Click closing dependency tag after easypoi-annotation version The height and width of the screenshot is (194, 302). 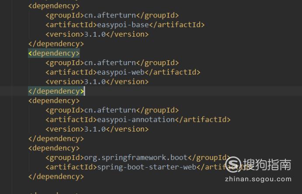[56, 139]
